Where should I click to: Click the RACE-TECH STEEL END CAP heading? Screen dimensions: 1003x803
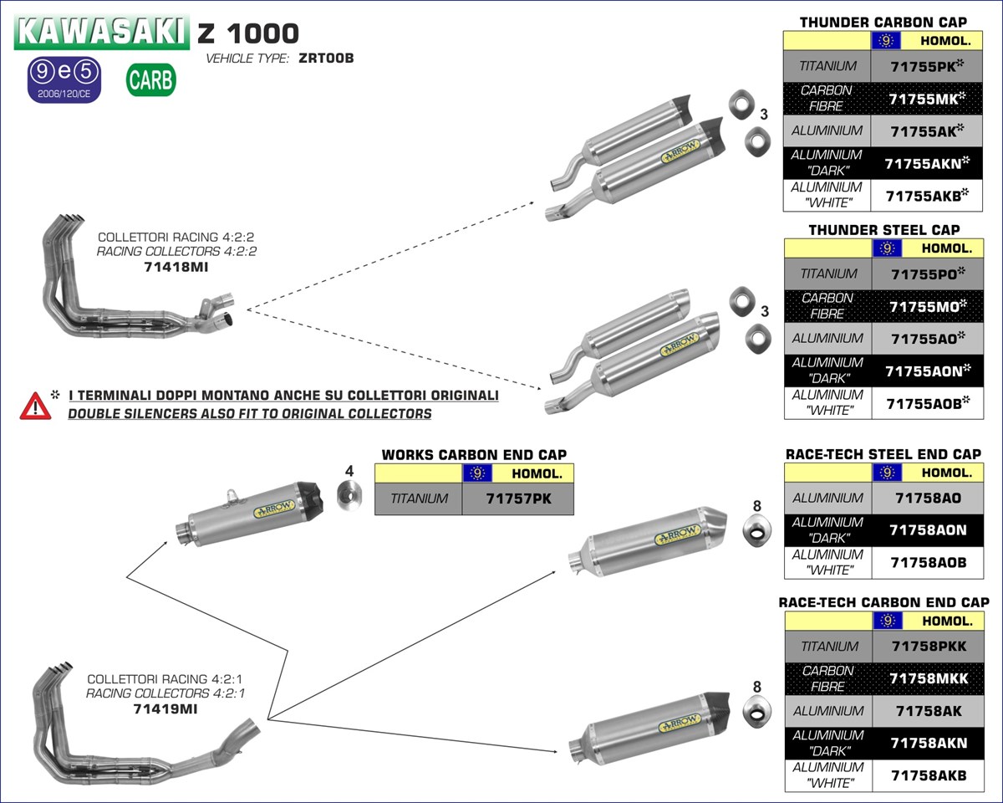[x=883, y=454]
